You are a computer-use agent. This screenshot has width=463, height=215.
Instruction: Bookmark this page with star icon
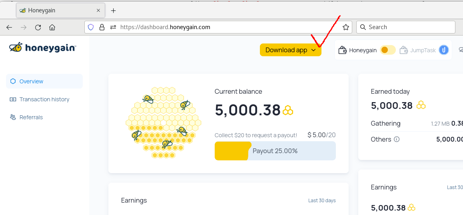(346, 27)
